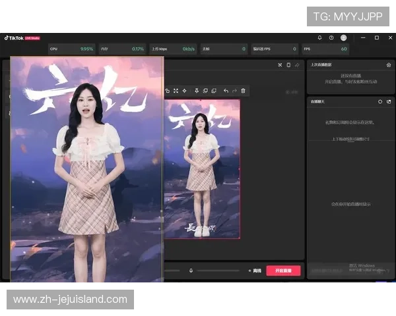
Task: Delete the selected source with the trash icon
Action: 244,91
